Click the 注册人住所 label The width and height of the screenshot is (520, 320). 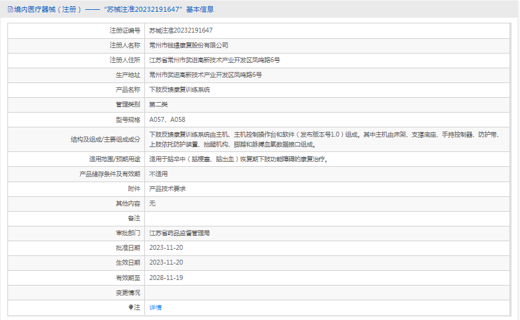(x=125, y=60)
